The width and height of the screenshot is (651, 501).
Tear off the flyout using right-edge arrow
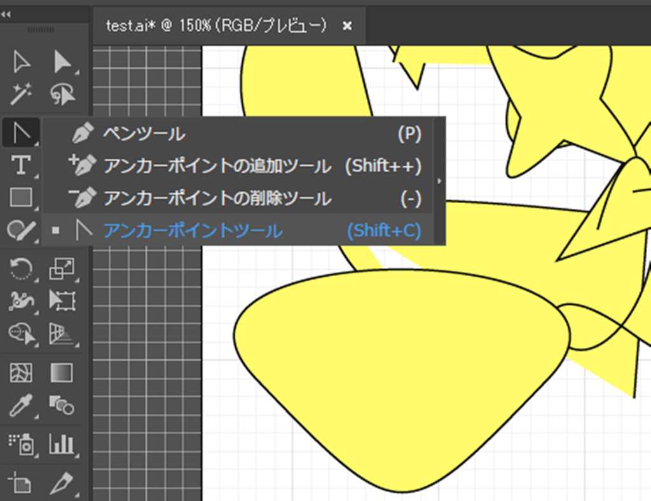click(439, 181)
